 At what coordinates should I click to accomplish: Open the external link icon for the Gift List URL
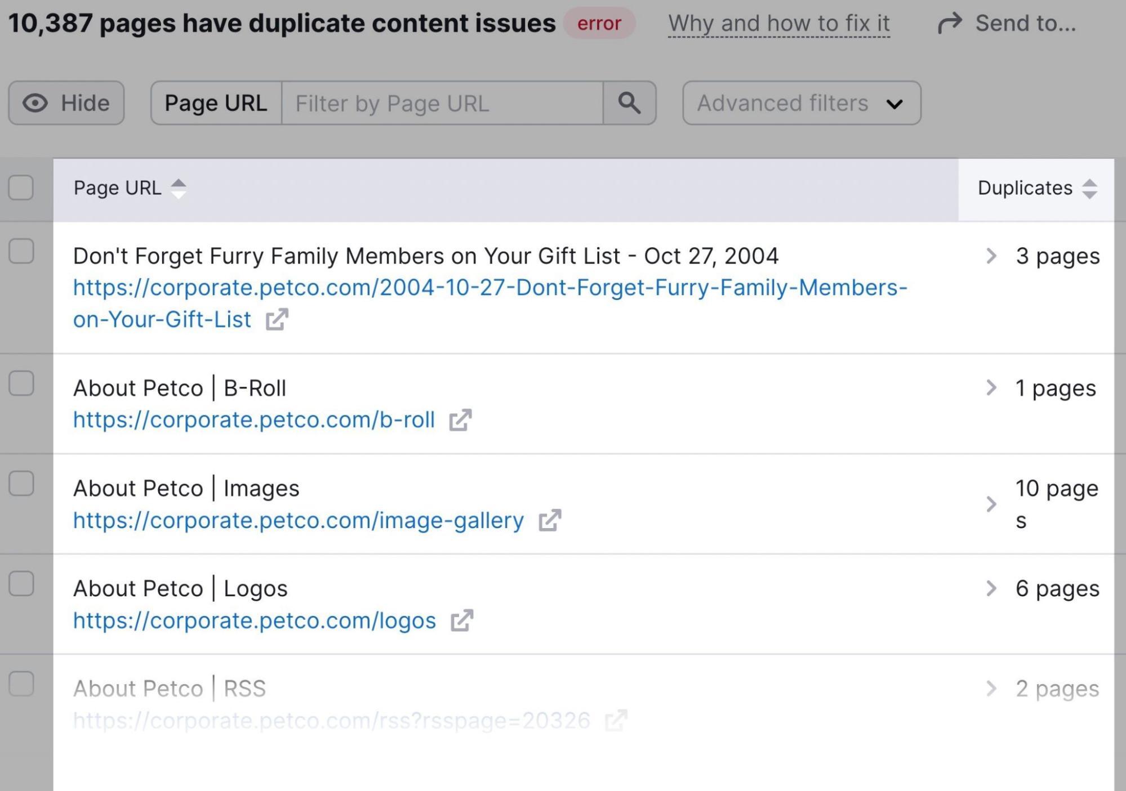277,320
